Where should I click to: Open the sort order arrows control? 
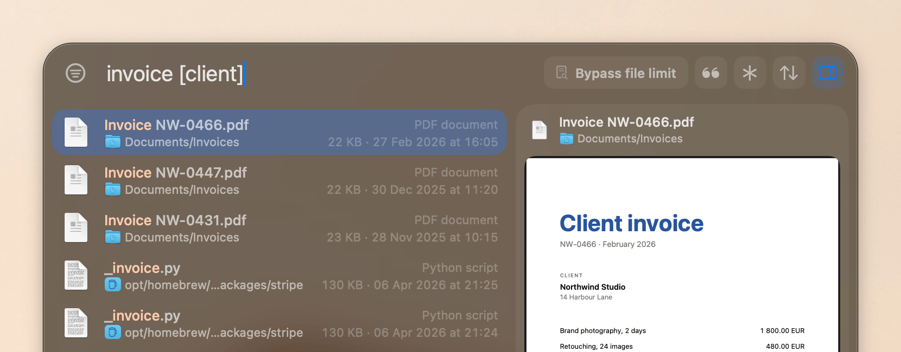pos(789,73)
